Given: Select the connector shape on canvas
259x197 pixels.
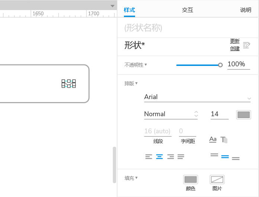Looking at the screenshot, I should tap(68, 84).
